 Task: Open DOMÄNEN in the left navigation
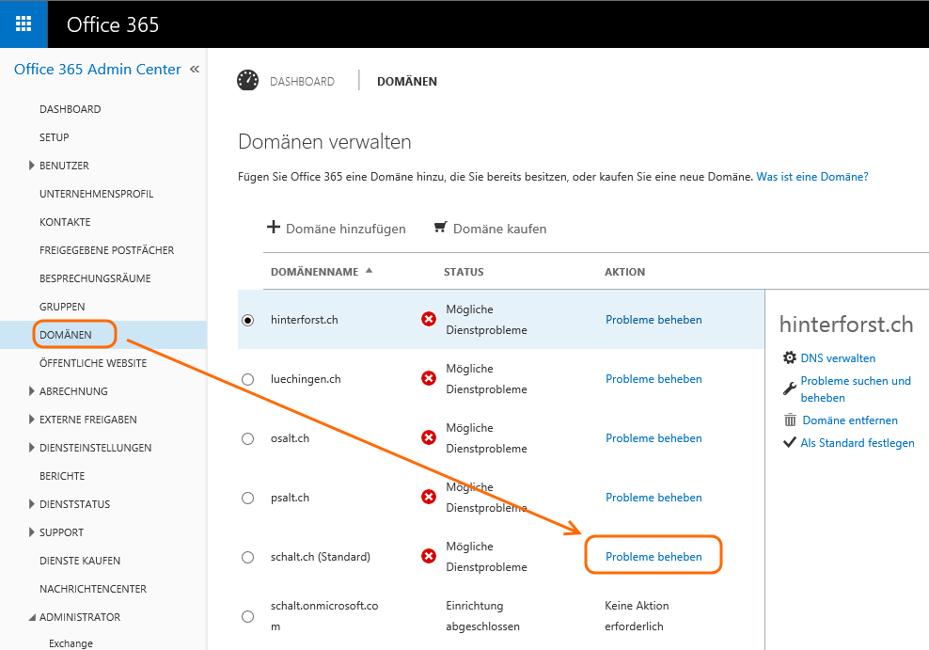[x=66, y=335]
